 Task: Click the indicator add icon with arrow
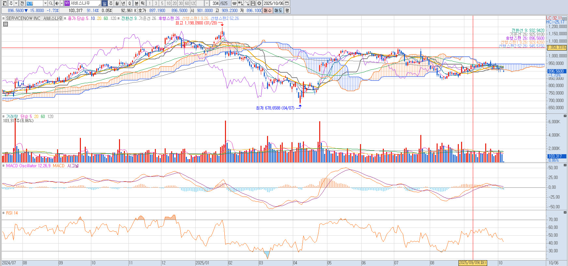(x=241, y=3)
